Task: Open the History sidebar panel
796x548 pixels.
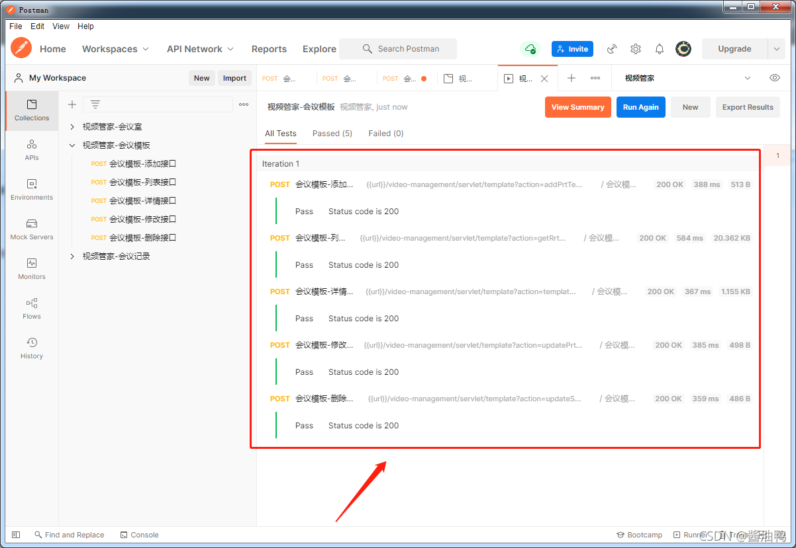Action: click(x=32, y=348)
